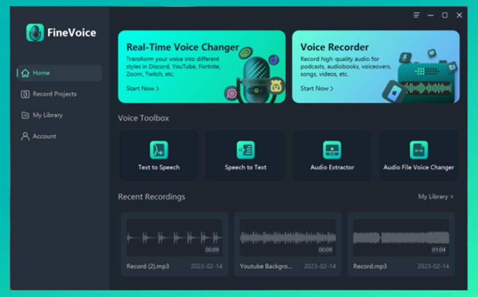
Task: Select the Home house icon in sidebar
Action: point(25,73)
